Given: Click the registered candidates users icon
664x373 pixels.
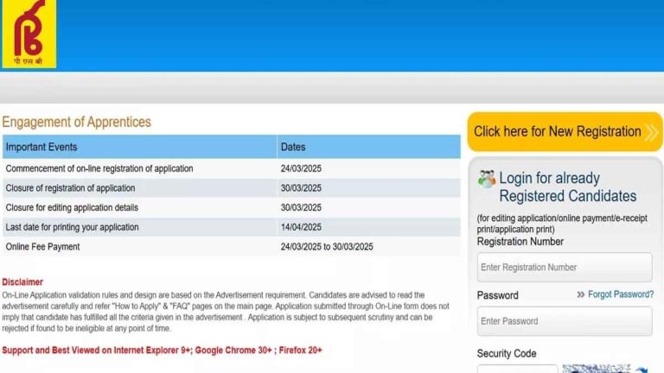Looking at the screenshot, I should coord(487,180).
